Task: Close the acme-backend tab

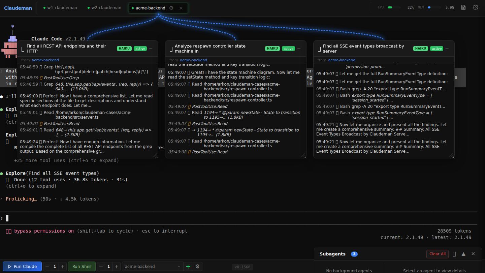Action: [x=181, y=8]
